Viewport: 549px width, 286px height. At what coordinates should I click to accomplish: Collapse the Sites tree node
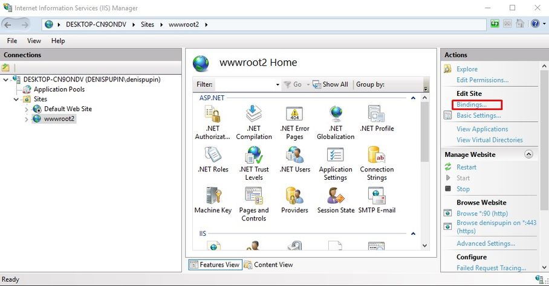click(x=16, y=99)
